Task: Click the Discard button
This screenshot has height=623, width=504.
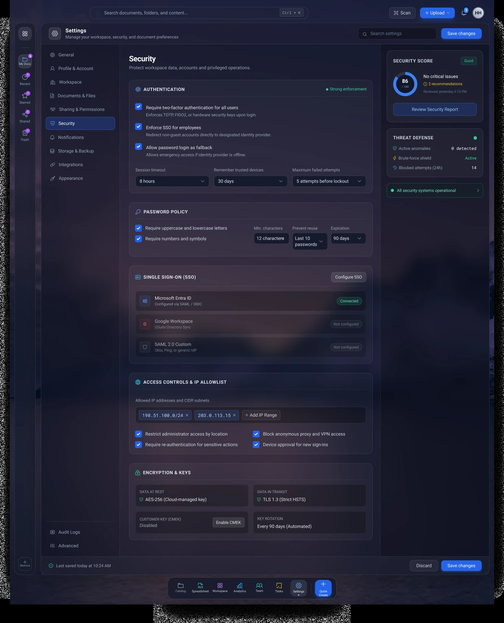Action: tap(424, 566)
